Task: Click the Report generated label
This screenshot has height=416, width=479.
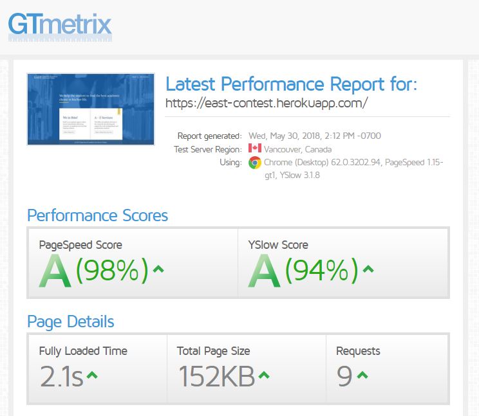Action: (210, 136)
